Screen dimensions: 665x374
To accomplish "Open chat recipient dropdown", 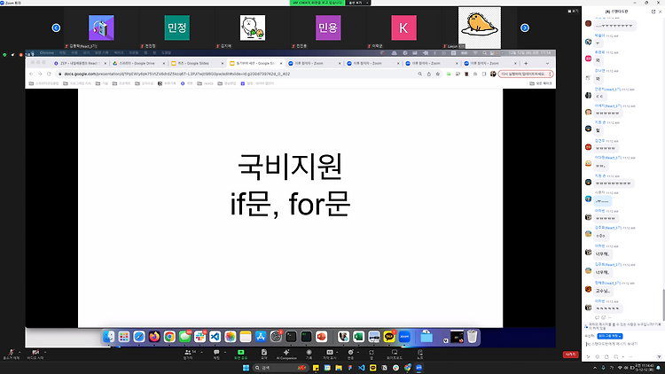I will click(610, 336).
